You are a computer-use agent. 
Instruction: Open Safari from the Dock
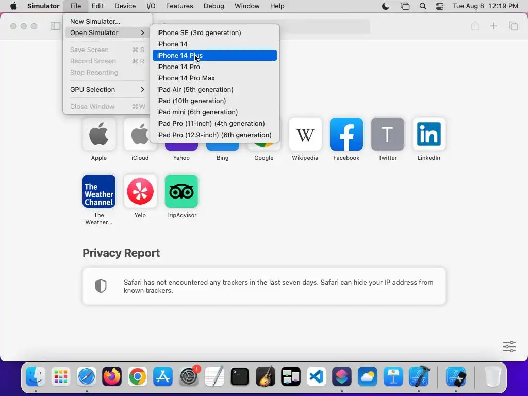[x=87, y=376]
